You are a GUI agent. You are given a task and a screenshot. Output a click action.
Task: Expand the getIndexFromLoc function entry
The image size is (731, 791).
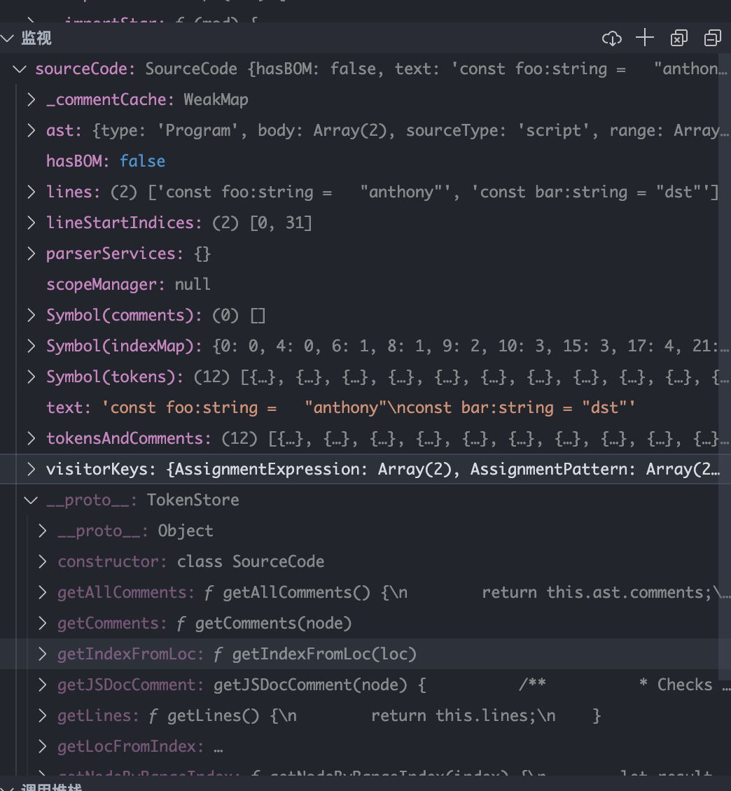pyautogui.click(x=43, y=654)
